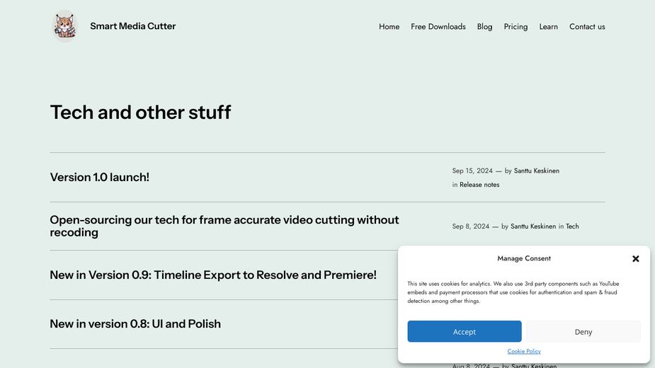Open the Smart Media Cutter site title
The image size is (655, 368).
click(133, 26)
